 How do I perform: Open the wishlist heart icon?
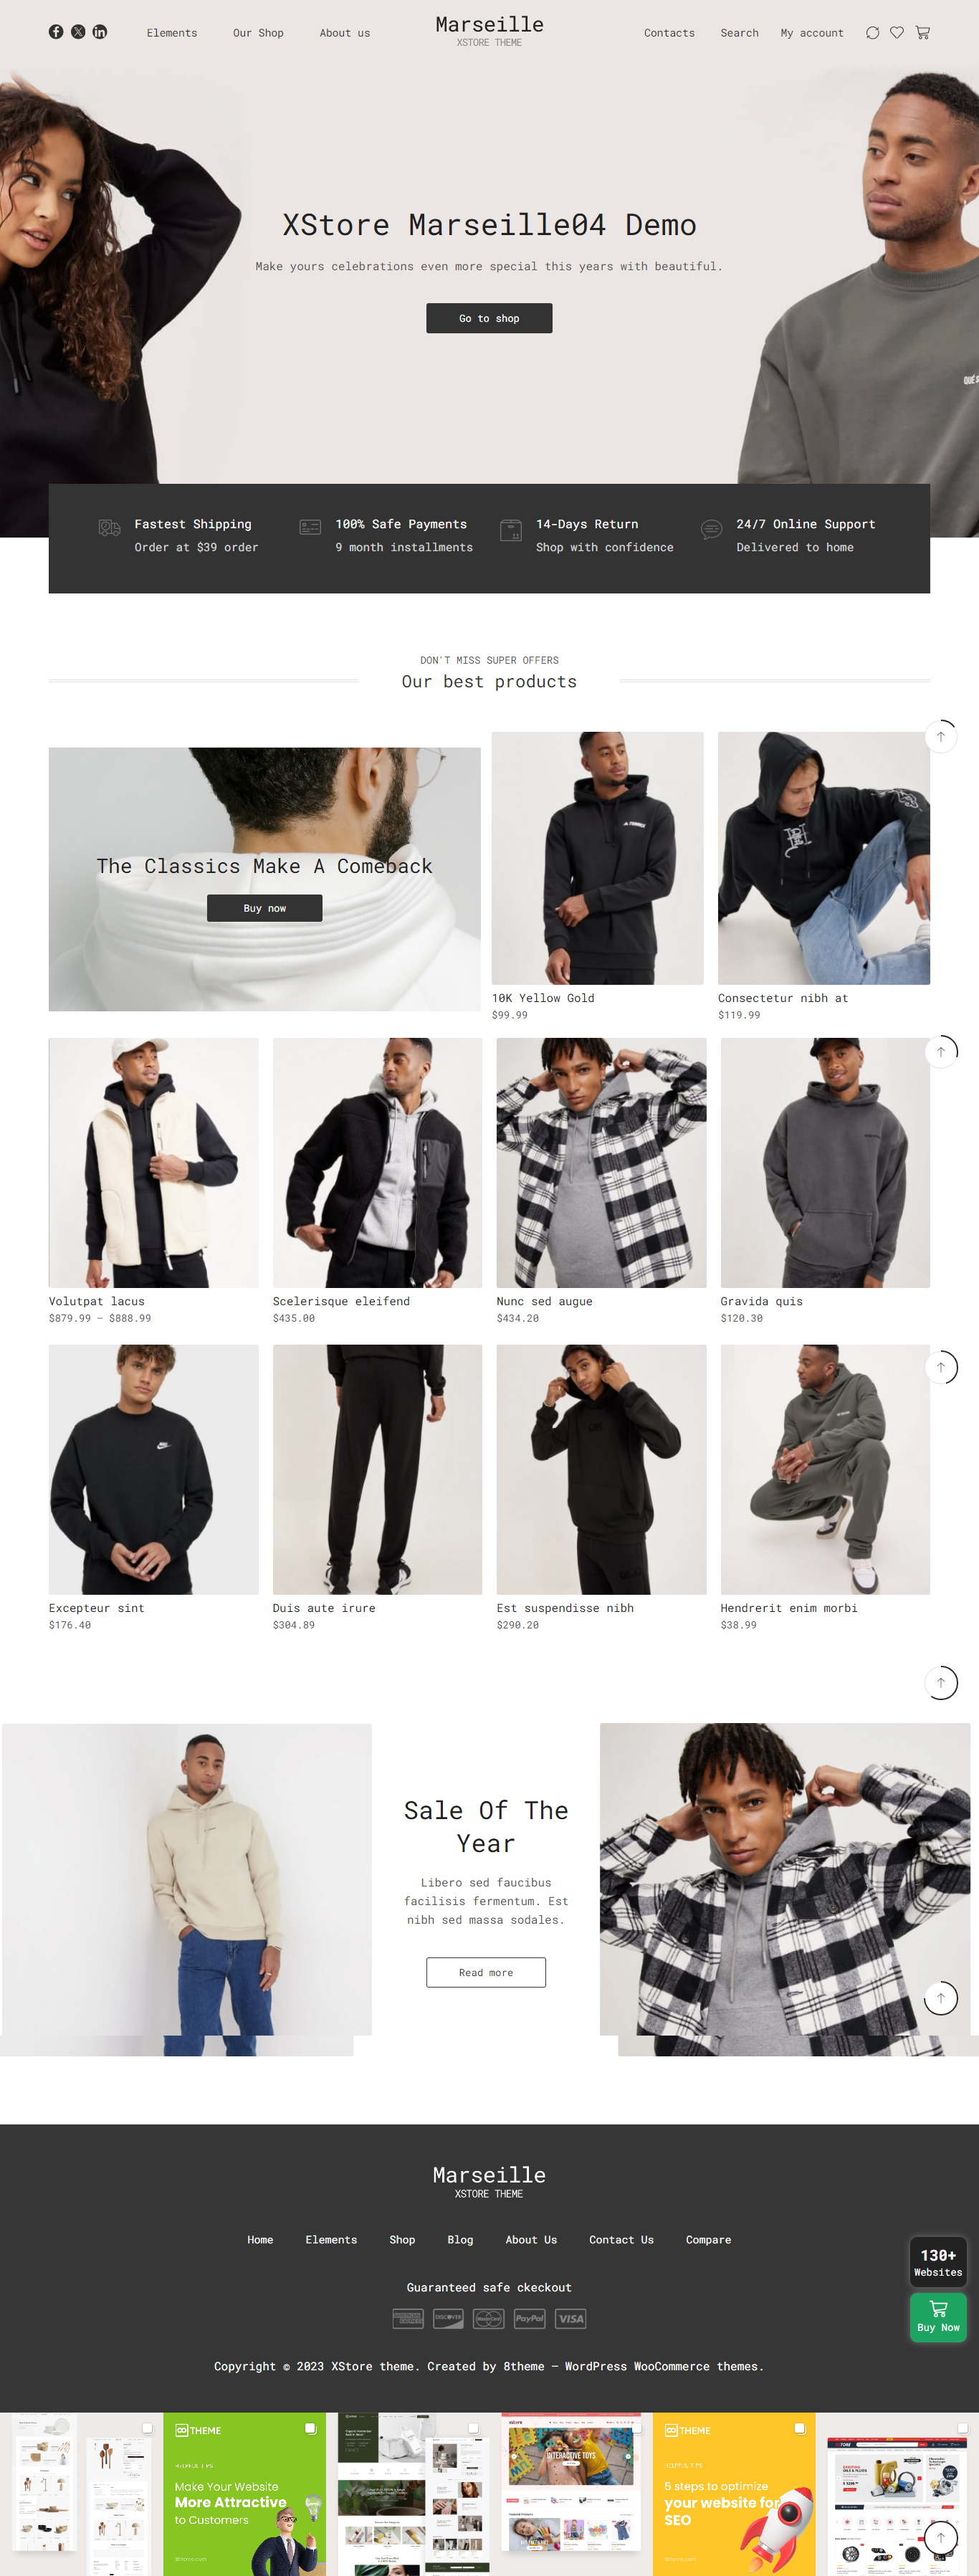click(x=897, y=33)
